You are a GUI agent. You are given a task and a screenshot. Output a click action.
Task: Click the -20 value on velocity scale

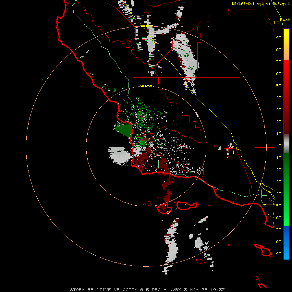(x=277, y=170)
